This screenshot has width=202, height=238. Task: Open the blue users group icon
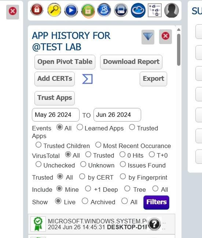(104, 10)
